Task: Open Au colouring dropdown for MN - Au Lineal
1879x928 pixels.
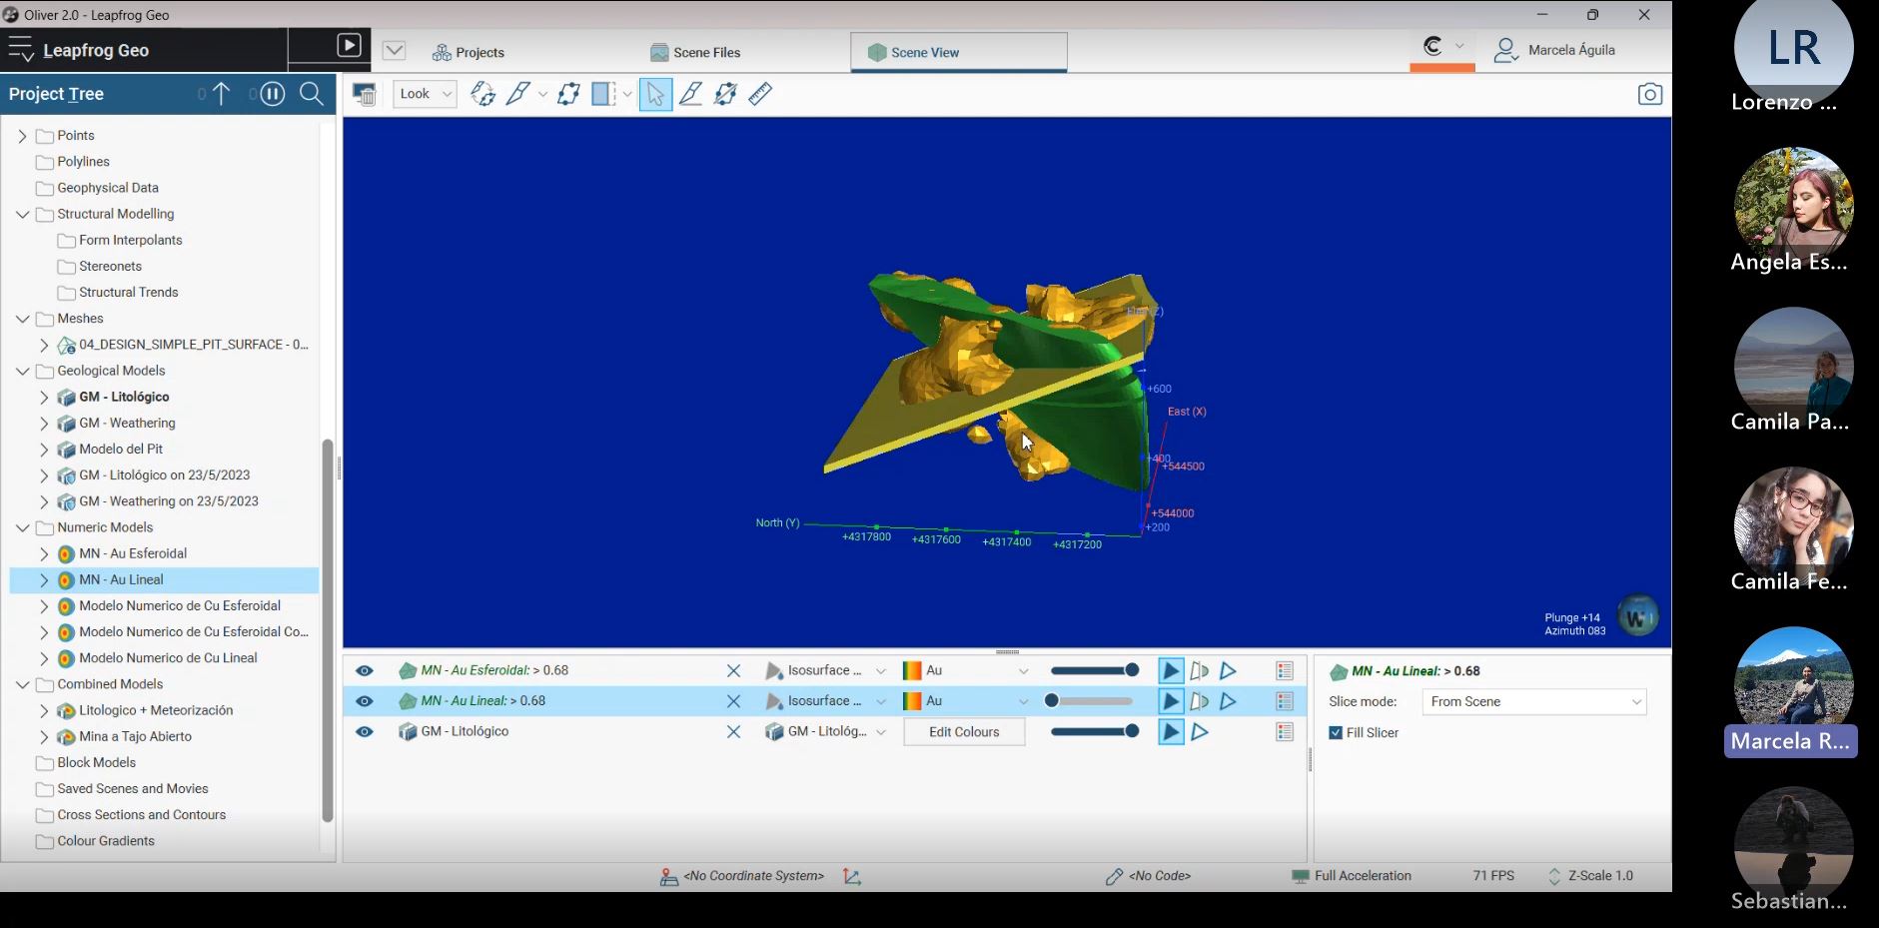Action: (965, 701)
